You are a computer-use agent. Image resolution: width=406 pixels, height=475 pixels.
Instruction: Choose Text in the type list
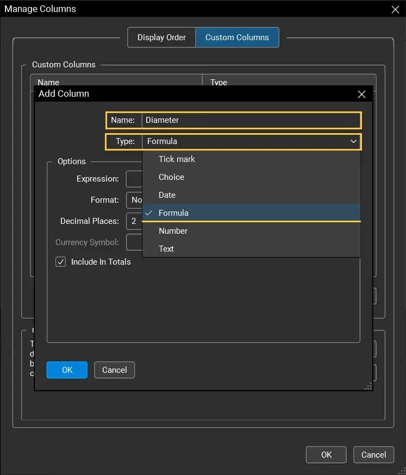point(166,248)
